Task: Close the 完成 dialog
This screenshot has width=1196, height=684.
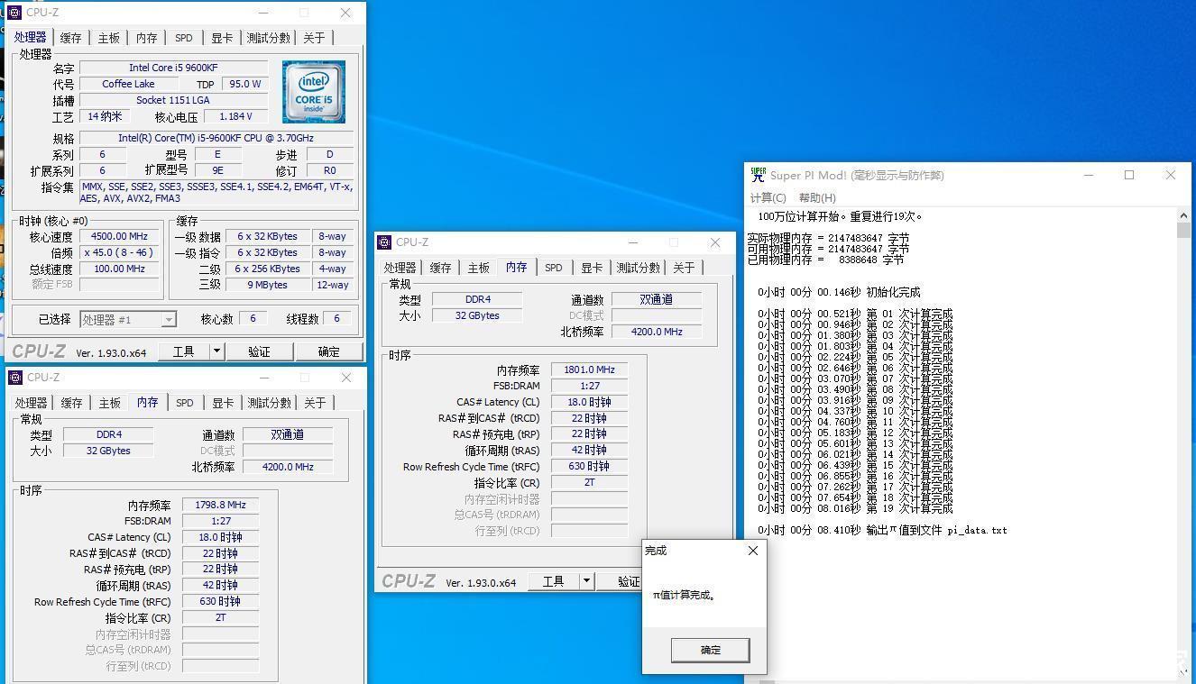Action: click(753, 551)
